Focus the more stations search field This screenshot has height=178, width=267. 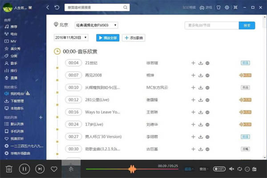click(x=212, y=25)
